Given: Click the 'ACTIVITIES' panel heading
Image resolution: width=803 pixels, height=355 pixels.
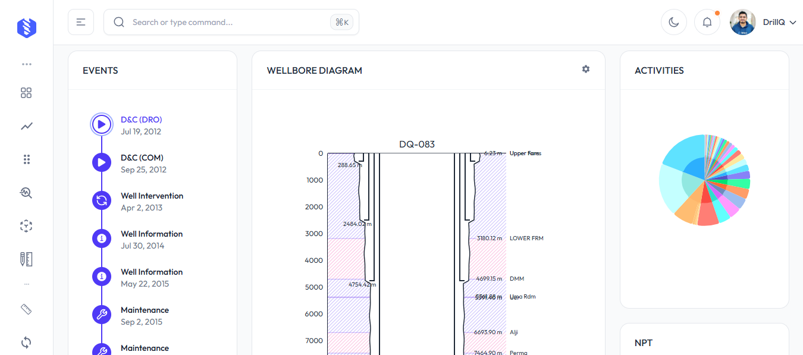Looking at the screenshot, I should [x=659, y=70].
